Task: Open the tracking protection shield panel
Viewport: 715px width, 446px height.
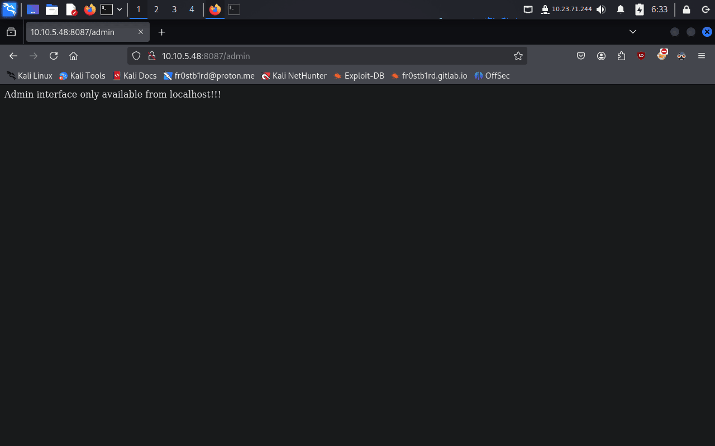Action: coord(136,56)
